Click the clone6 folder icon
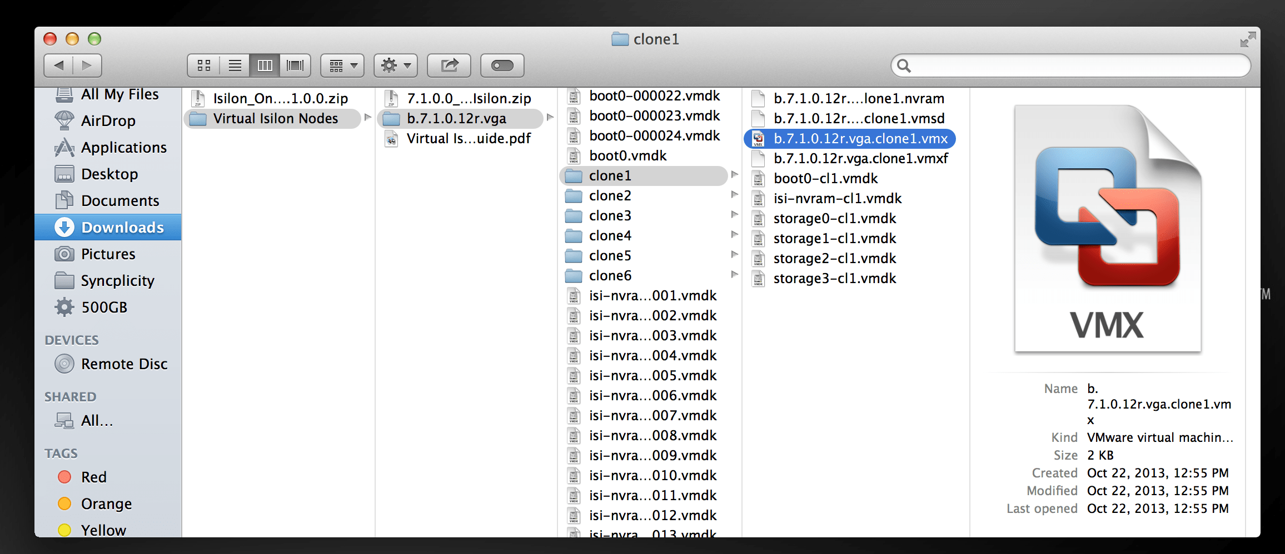This screenshot has height=554, width=1285. pos(574,276)
